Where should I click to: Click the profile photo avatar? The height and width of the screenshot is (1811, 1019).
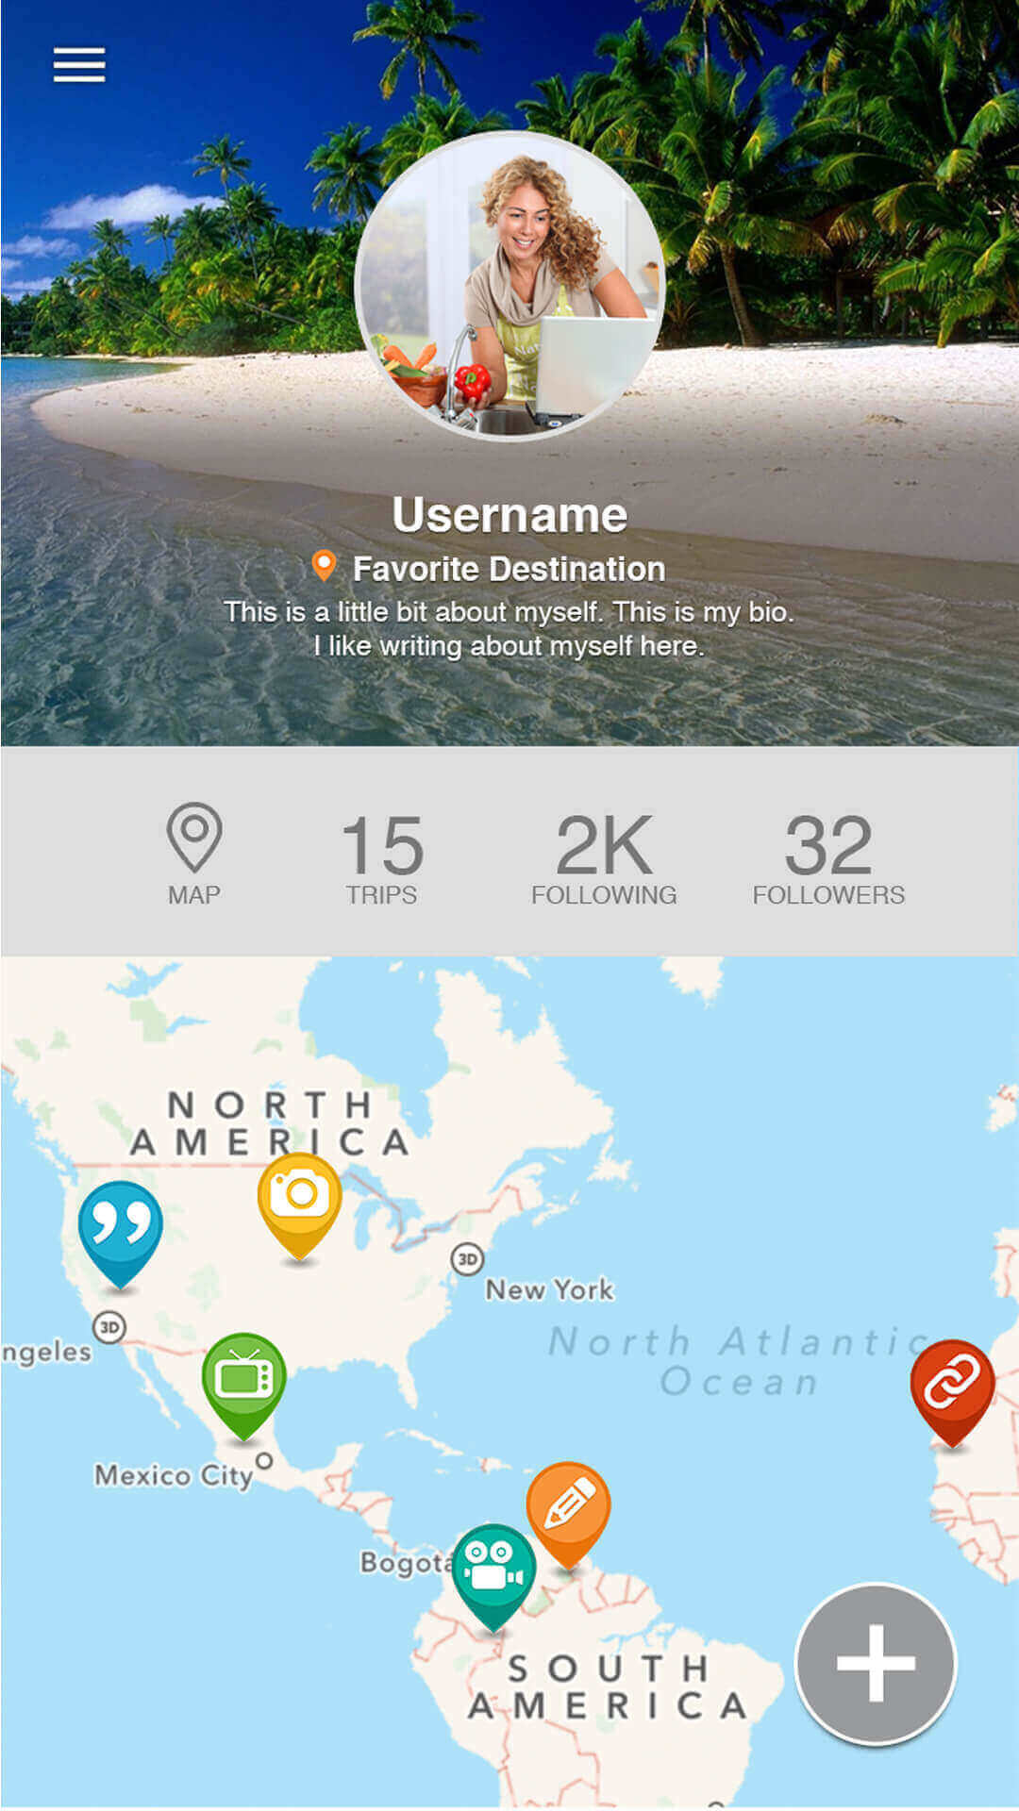pos(509,286)
